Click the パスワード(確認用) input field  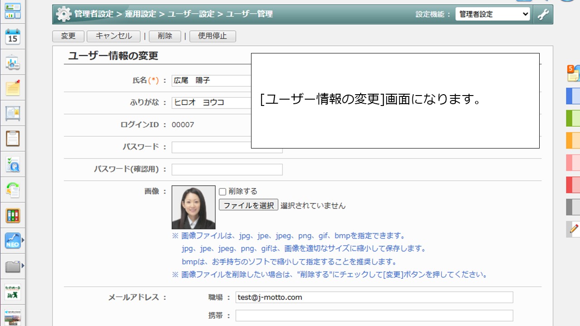click(227, 169)
